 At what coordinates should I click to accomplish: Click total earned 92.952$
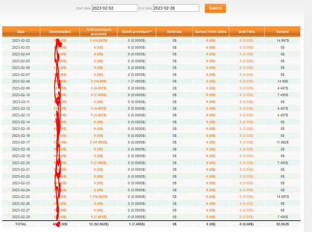(x=282, y=224)
